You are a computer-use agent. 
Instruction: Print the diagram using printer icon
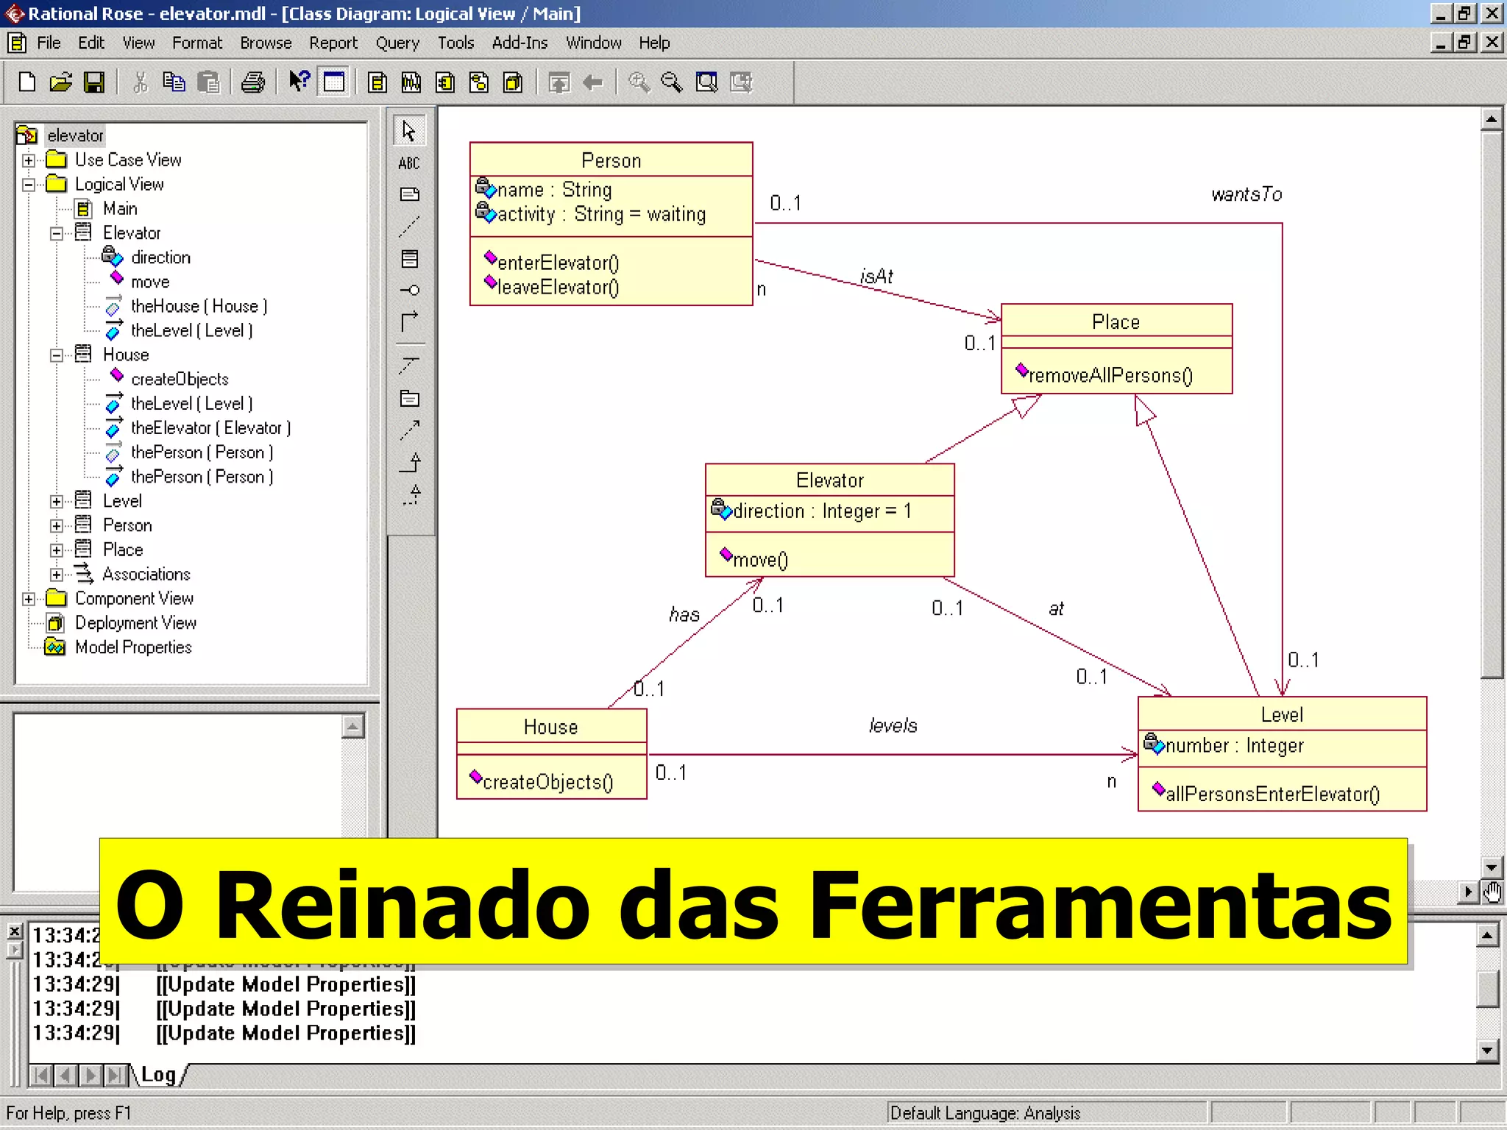coord(253,82)
